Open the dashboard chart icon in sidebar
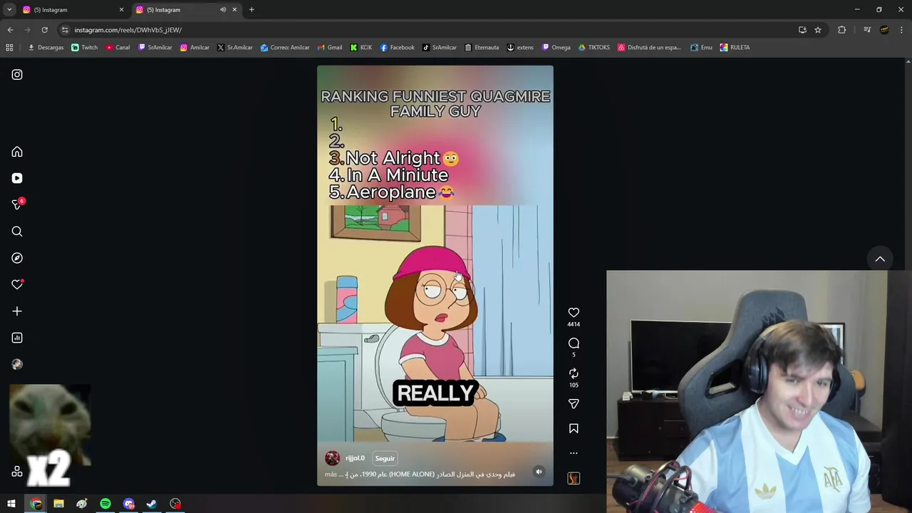This screenshot has width=912, height=513. coord(17,338)
